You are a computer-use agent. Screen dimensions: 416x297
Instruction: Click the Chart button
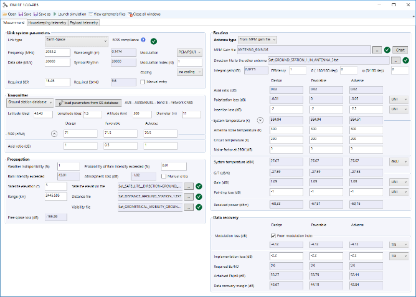click(x=400, y=49)
